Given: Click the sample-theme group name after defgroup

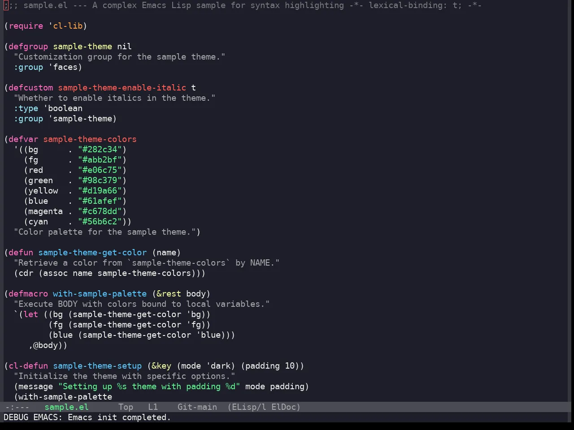Looking at the screenshot, I should 83,46.
